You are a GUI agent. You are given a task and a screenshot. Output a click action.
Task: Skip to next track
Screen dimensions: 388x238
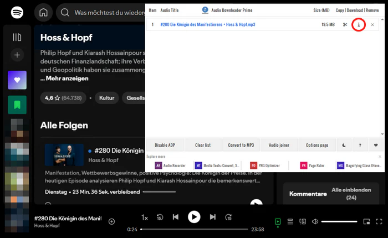point(212,217)
